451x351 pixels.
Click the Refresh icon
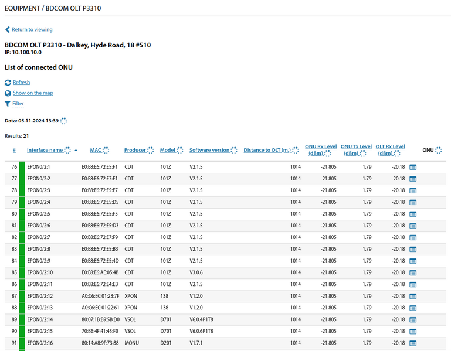(x=8, y=83)
